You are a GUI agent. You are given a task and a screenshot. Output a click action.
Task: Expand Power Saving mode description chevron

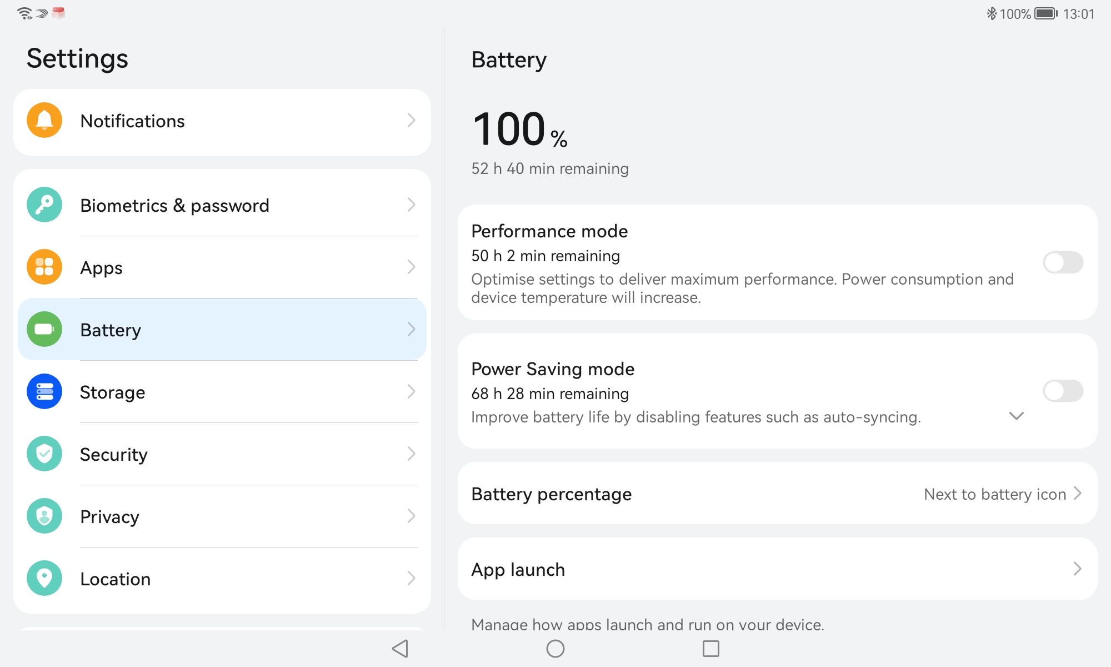[x=1016, y=416]
